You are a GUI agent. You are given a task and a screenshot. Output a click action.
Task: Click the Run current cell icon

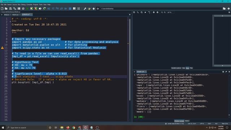(x=31, y=9)
